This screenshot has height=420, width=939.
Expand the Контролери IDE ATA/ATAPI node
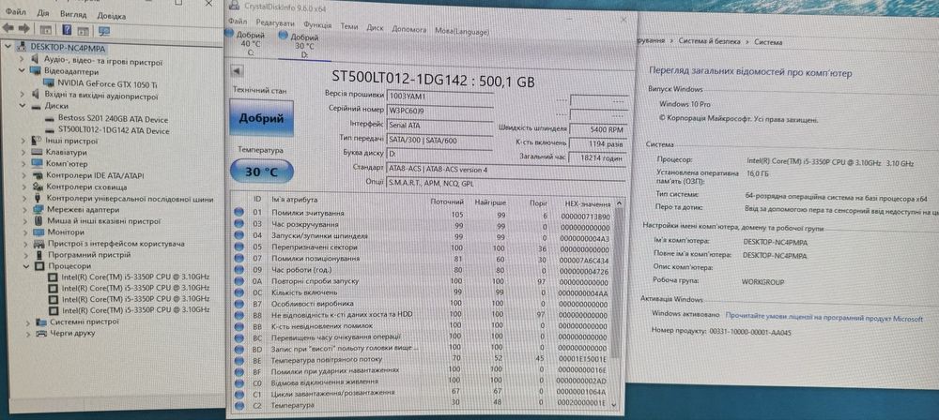(x=23, y=175)
